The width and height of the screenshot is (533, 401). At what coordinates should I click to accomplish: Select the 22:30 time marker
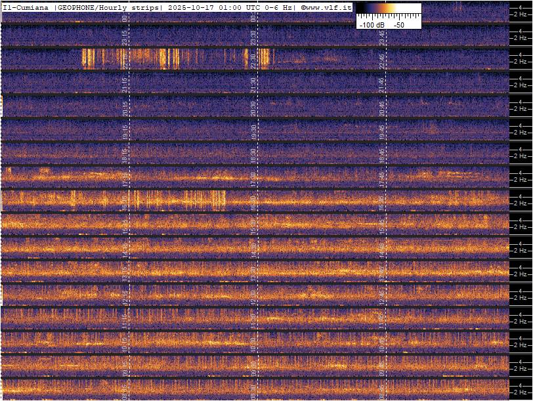click(x=253, y=61)
